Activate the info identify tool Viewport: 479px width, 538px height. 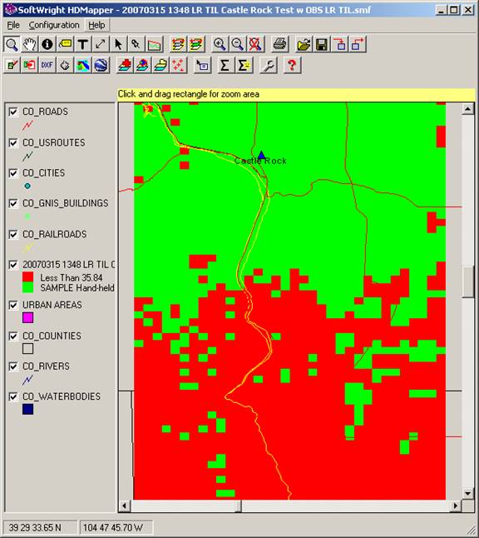tap(47, 45)
